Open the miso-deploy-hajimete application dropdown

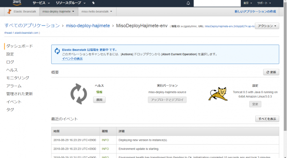coord(59,12)
